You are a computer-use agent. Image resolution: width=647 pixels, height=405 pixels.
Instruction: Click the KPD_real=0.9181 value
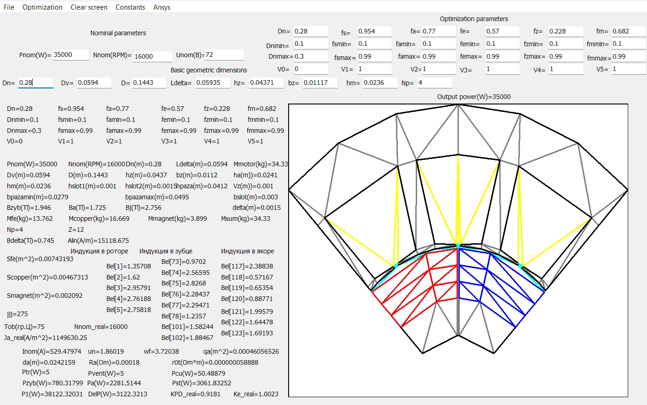pyautogui.click(x=195, y=394)
